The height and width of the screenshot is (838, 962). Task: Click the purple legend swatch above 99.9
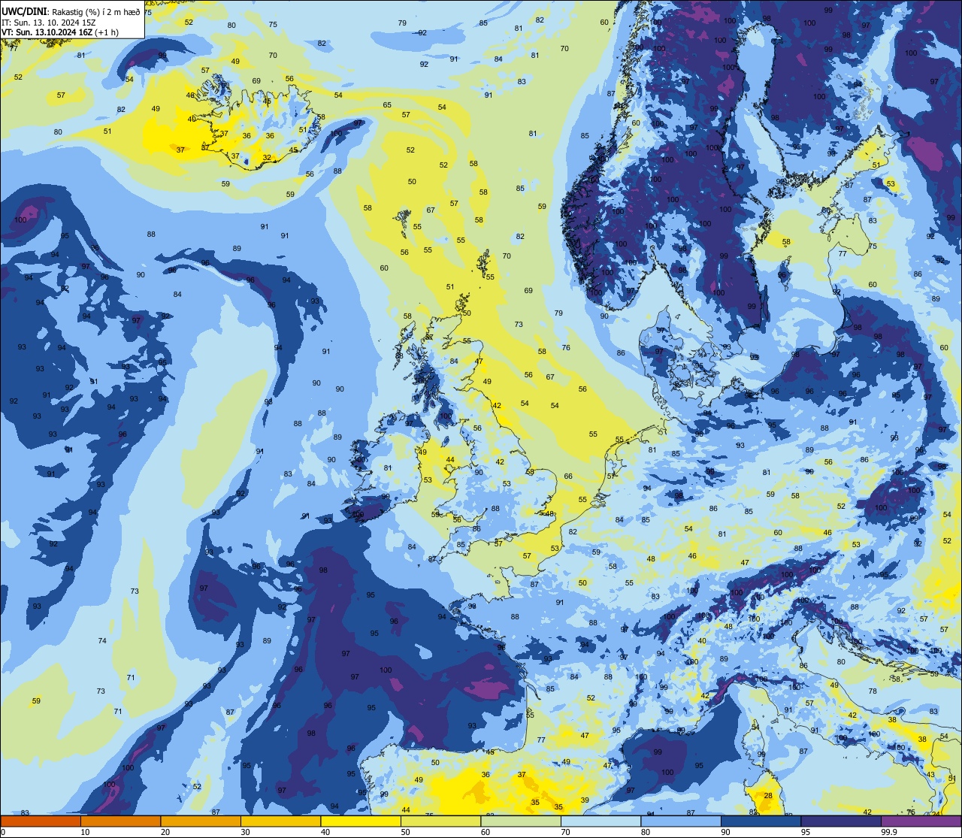coord(921,821)
